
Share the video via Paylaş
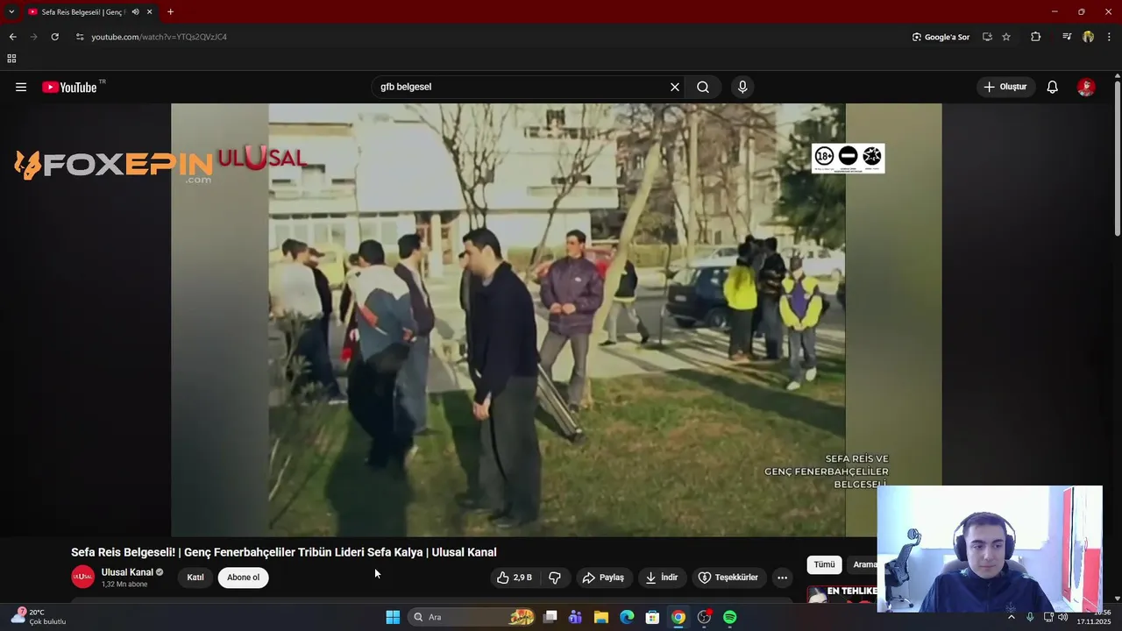[x=603, y=578]
